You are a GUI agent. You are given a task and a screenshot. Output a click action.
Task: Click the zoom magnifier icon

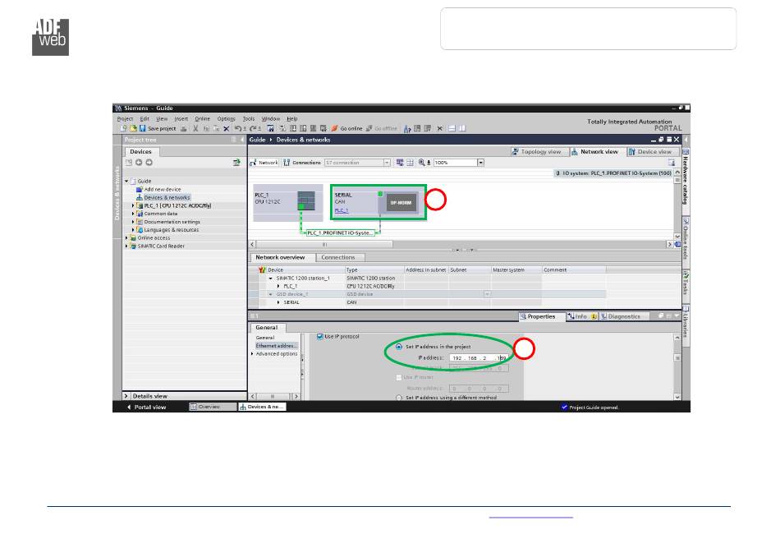pyautogui.click(x=422, y=163)
